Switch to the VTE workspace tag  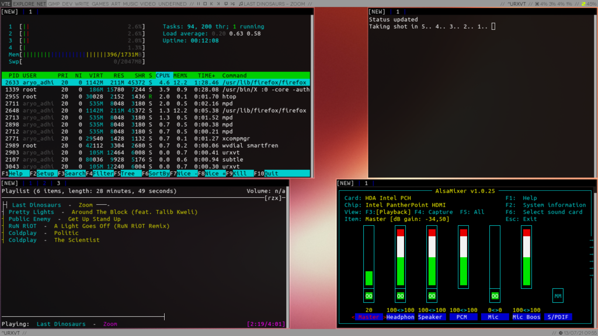click(6, 4)
